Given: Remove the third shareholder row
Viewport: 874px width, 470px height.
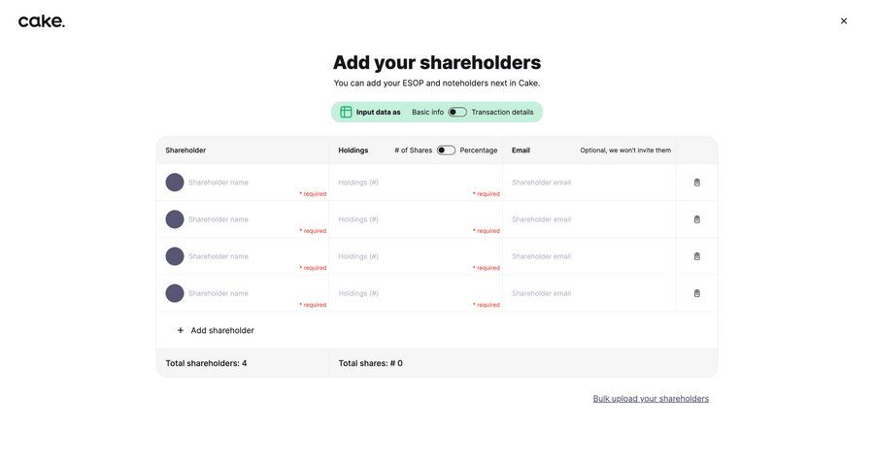Looking at the screenshot, I should pos(696,256).
